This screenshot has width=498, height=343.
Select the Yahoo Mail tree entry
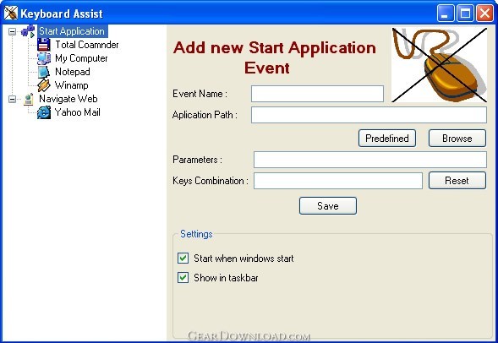78,112
